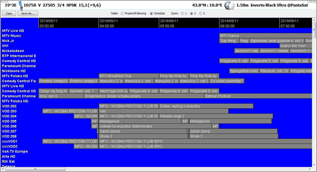Select the Nickelodeon channel row

[13, 51]
